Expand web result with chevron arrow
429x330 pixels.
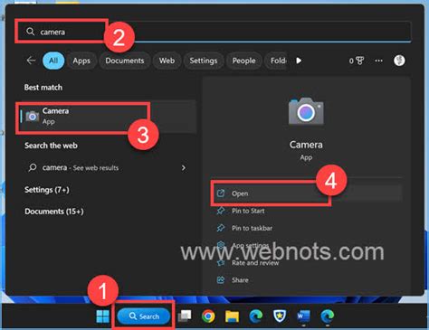coord(184,168)
